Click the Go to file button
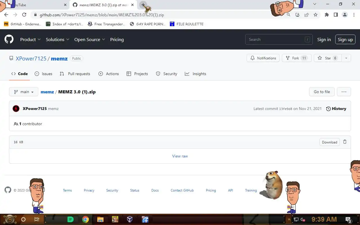Viewport: 360px width, 225px height. pos(322,92)
